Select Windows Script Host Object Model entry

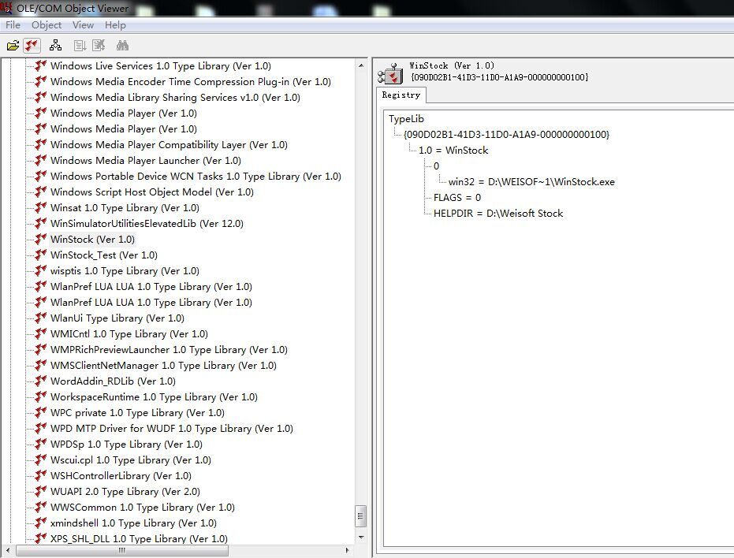pos(152,192)
